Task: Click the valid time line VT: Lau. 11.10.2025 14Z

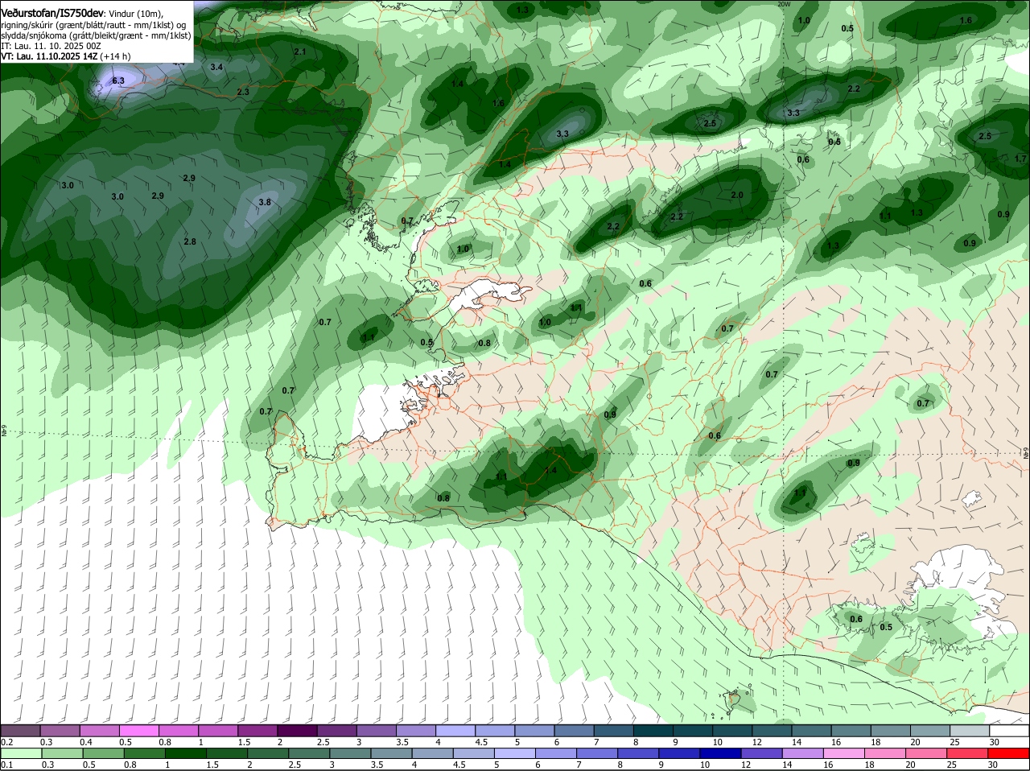Action: (47, 56)
